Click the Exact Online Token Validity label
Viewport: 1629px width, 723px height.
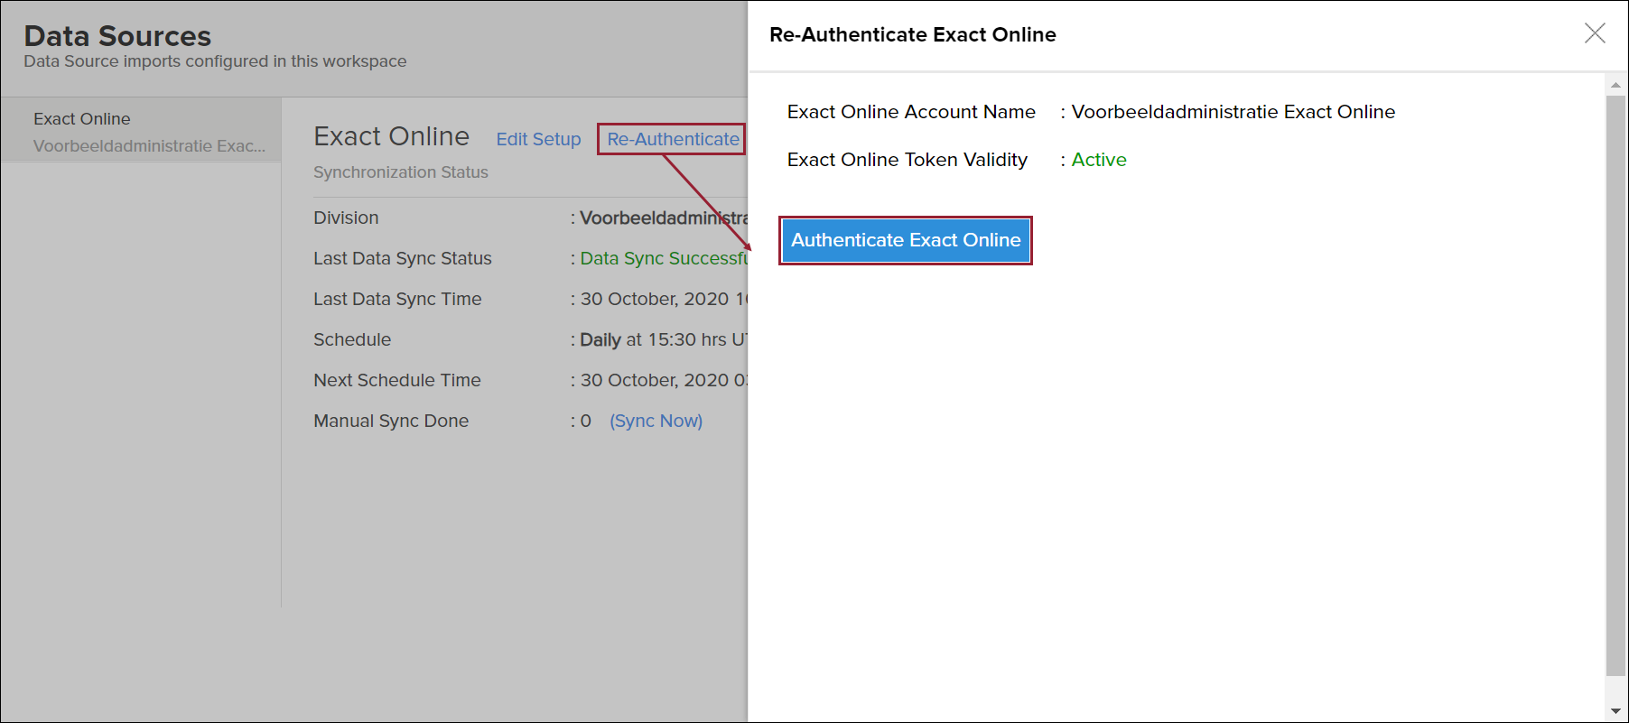pyautogui.click(x=908, y=160)
